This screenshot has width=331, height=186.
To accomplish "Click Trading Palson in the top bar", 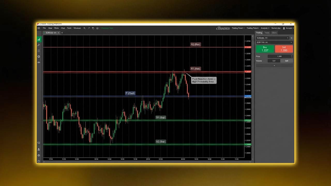I will [x=253, y=28].
